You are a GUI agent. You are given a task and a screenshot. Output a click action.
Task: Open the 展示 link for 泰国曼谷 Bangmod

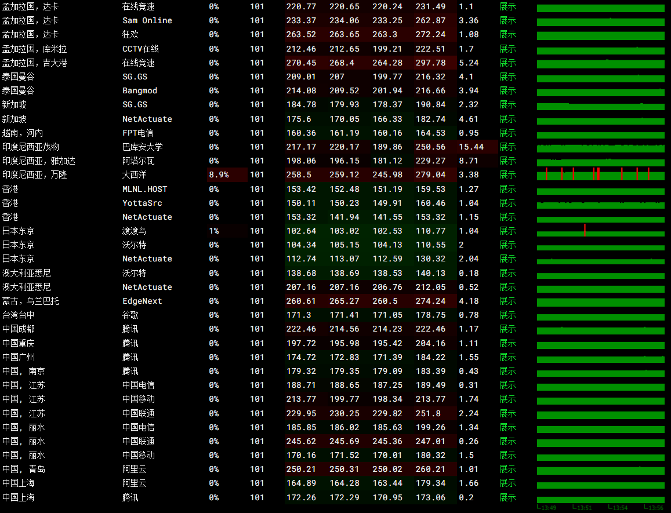tap(507, 90)
